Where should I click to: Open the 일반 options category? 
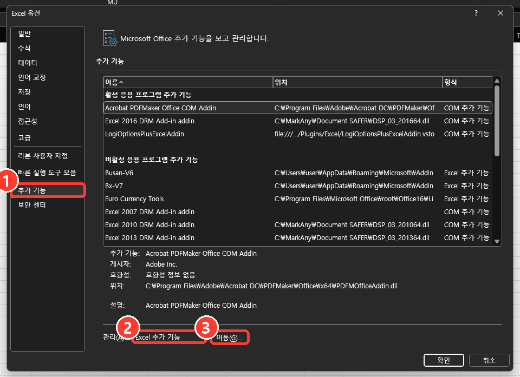click(x=48, y=34)
